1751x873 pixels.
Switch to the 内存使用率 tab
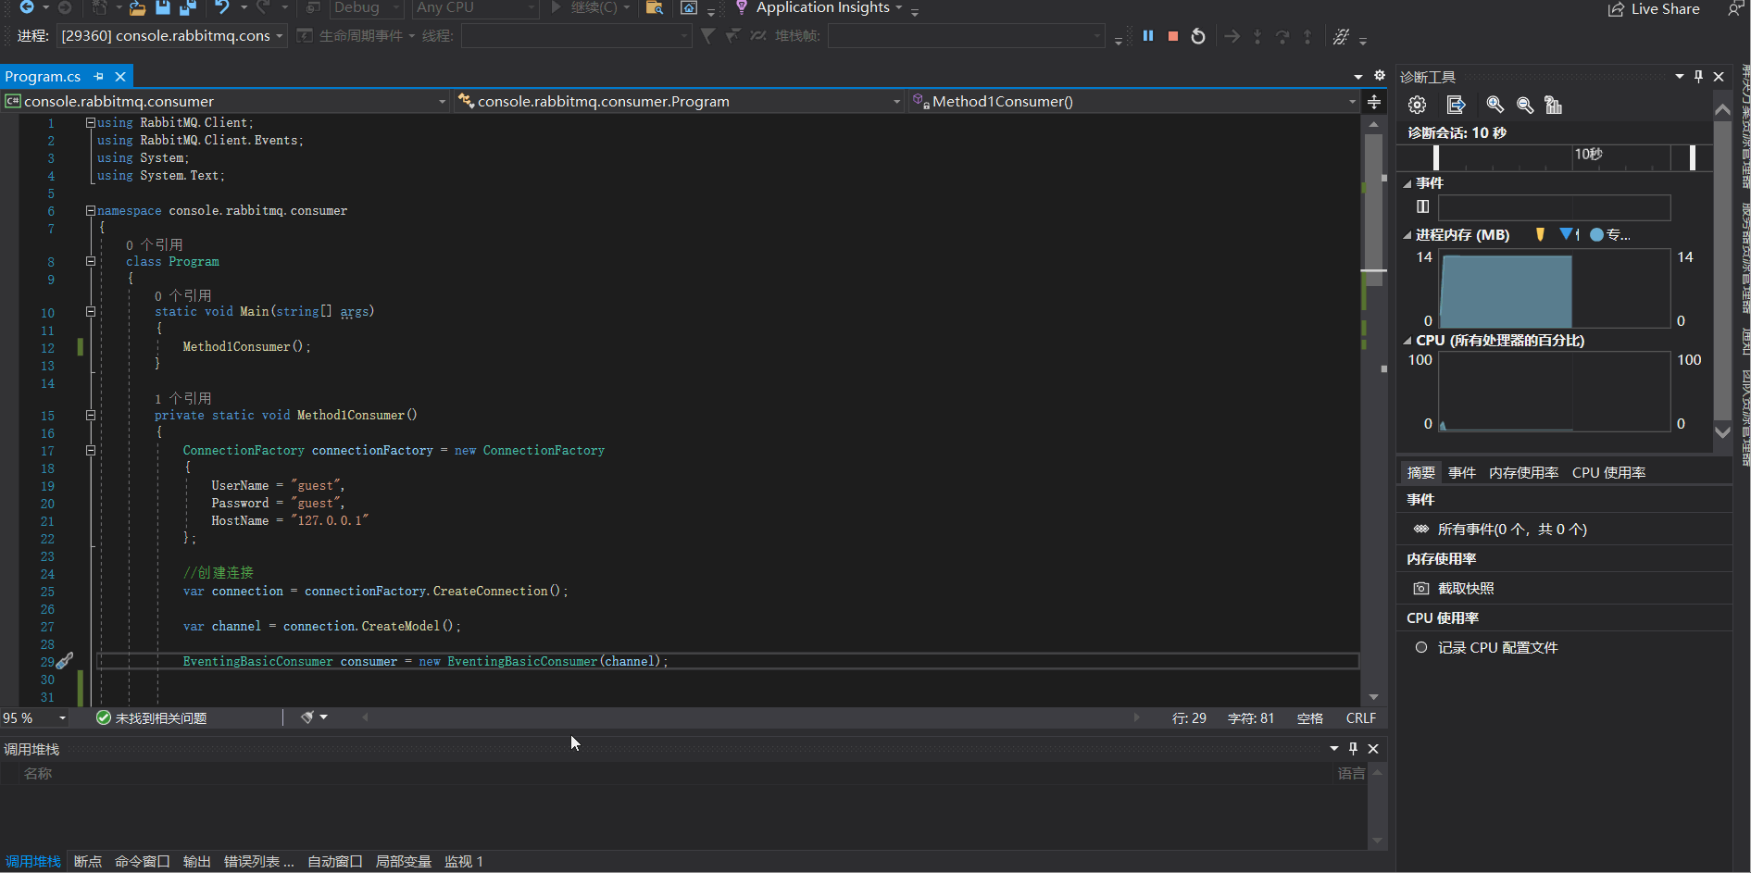[1523, 473]
